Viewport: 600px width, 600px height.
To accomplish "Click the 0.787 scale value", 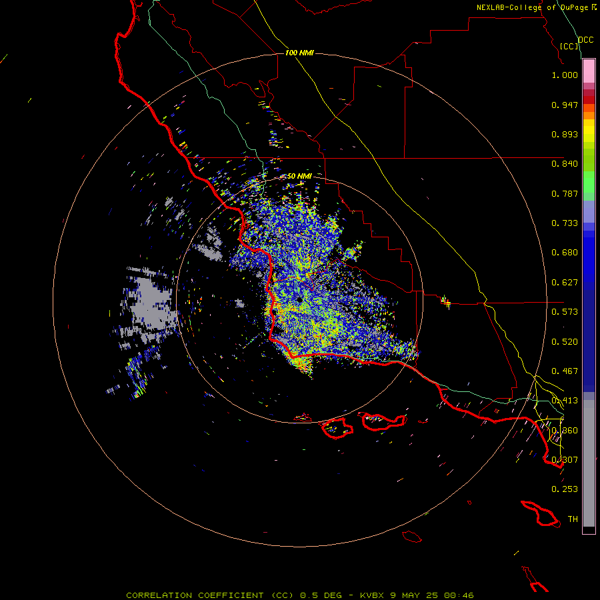I will pyautogui.click(x=565, y=193).
